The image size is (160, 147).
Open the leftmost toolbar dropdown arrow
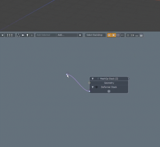pyautogui.click(x=3, y=35)
